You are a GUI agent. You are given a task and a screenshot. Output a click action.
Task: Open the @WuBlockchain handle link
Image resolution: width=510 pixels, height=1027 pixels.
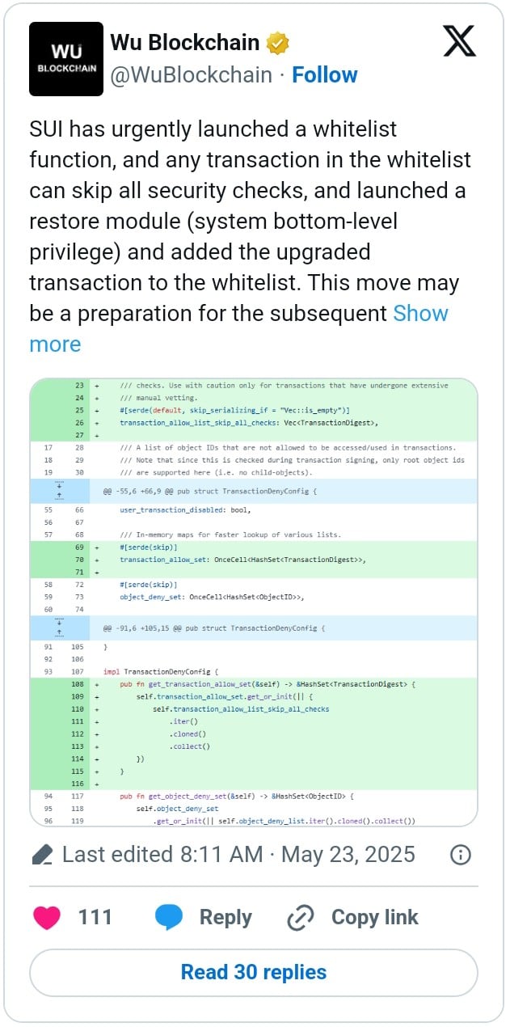pos(191,75)
